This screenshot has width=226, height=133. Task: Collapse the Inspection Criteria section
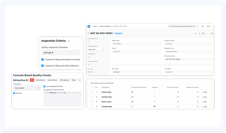click(x=69, y=41)
